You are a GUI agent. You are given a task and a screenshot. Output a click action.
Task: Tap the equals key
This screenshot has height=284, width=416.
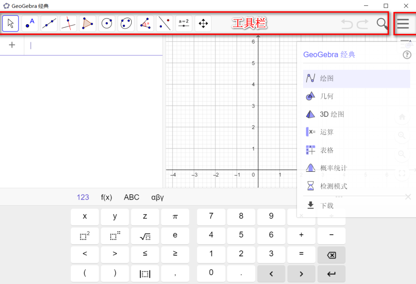tap(301, 255)
